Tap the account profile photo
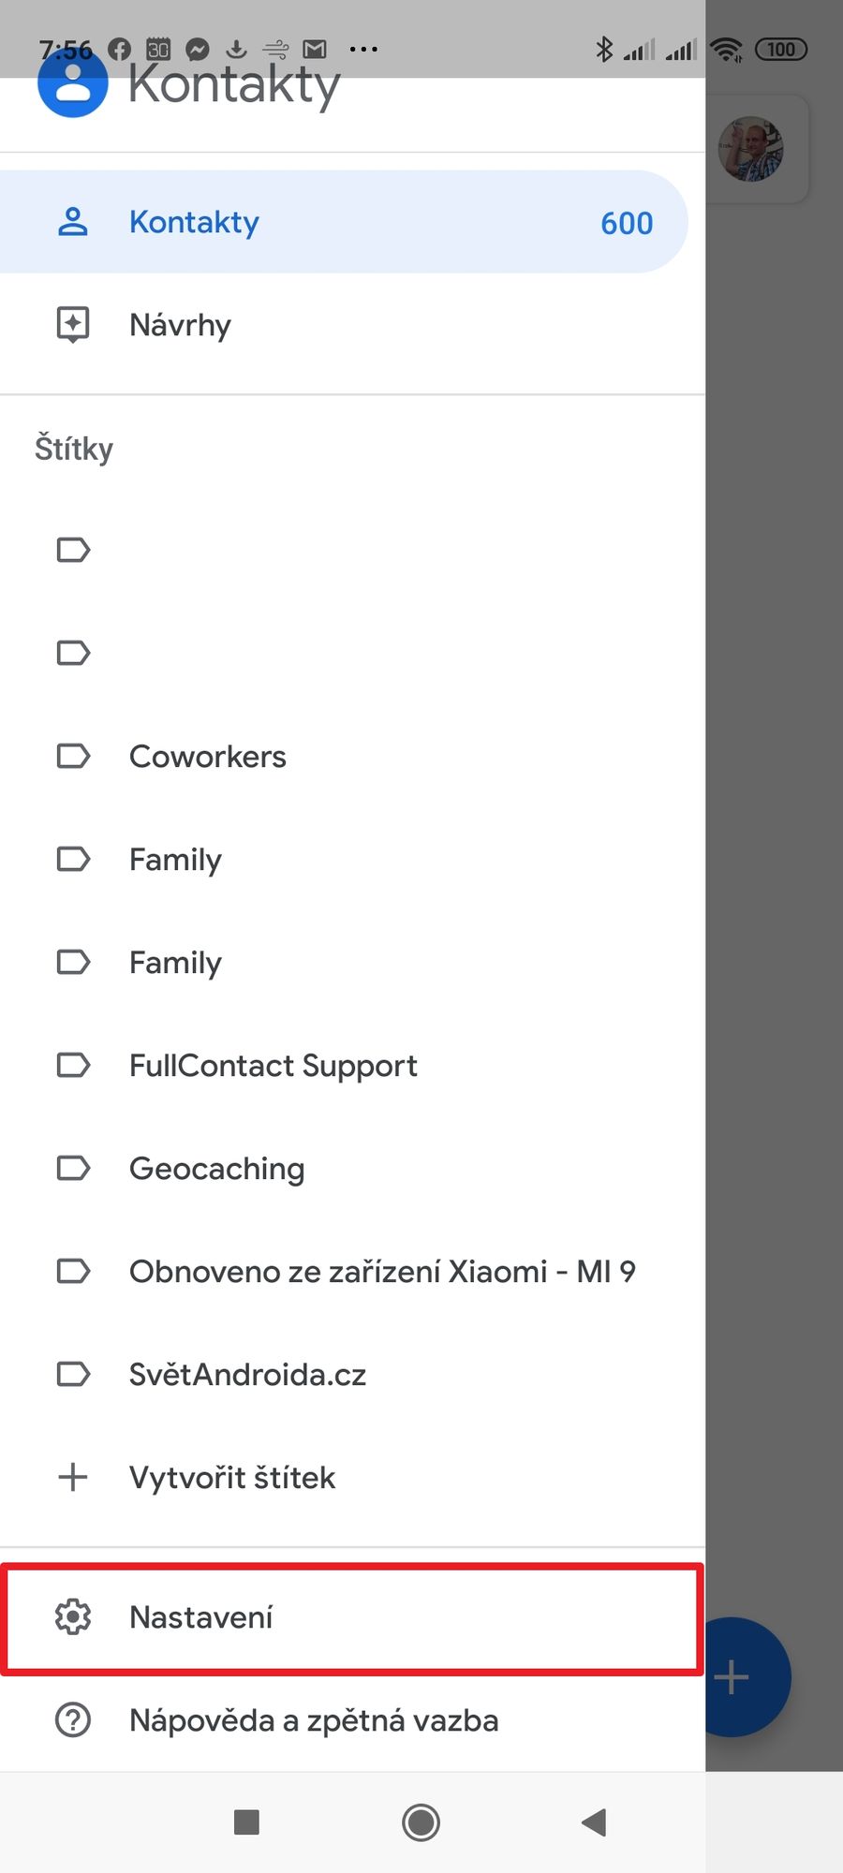This screenshot has width=843, height=1873. 750,149
